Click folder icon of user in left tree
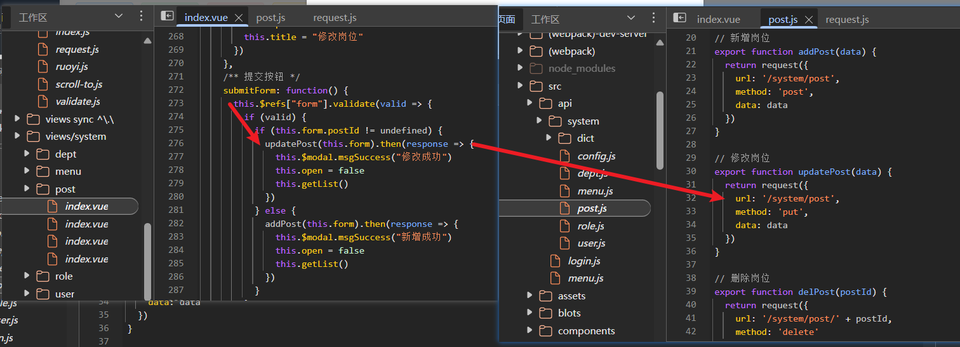960x347 pixels. tap(43, 294)
